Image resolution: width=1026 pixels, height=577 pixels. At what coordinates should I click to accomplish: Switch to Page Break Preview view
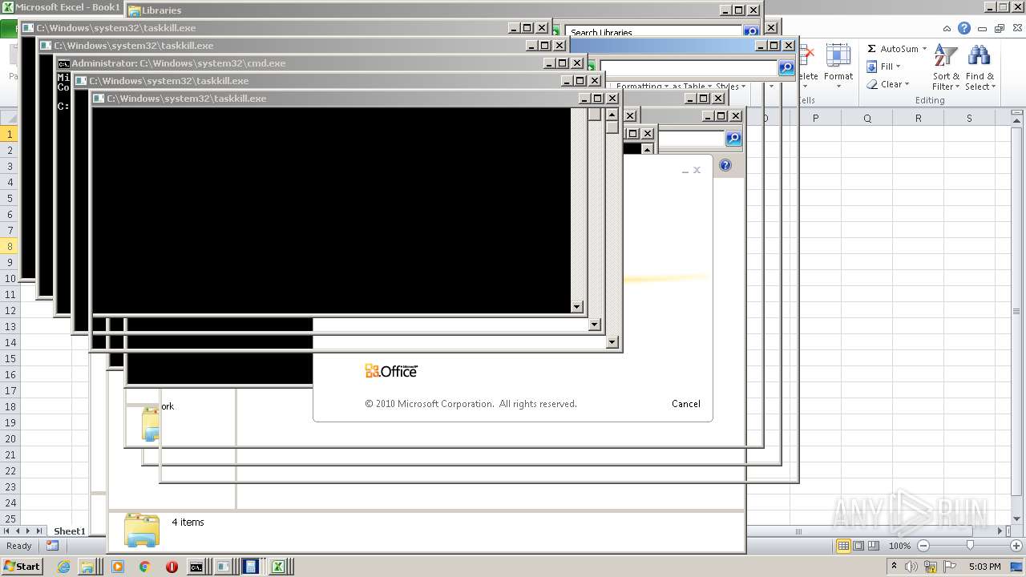[874, 546]
